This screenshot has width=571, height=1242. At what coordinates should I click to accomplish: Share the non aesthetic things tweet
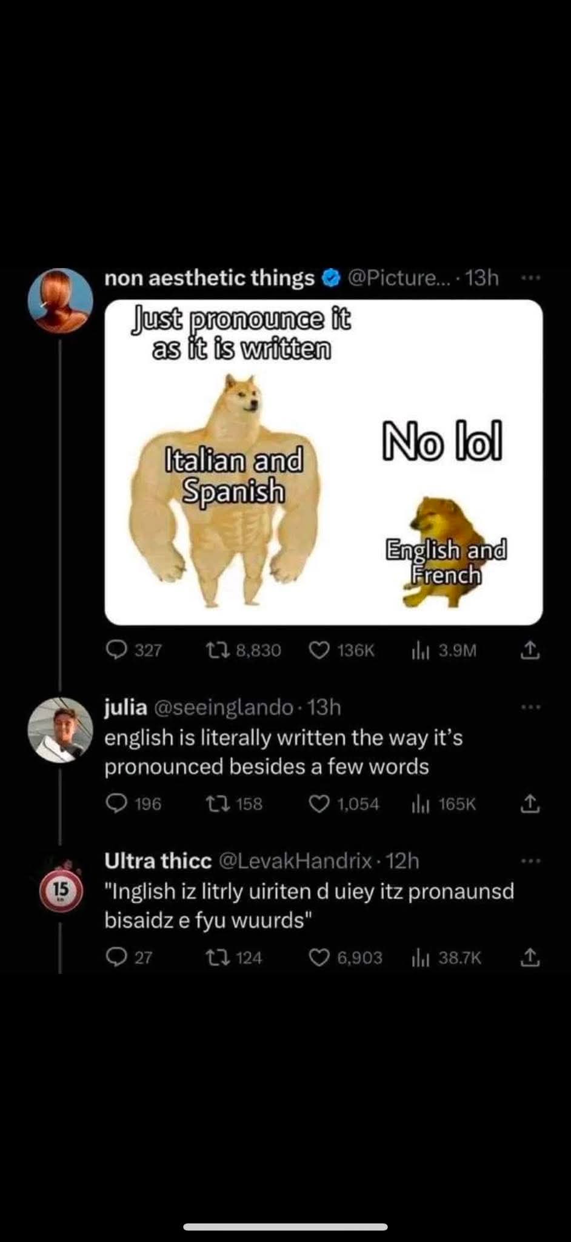tap(529, 650)
